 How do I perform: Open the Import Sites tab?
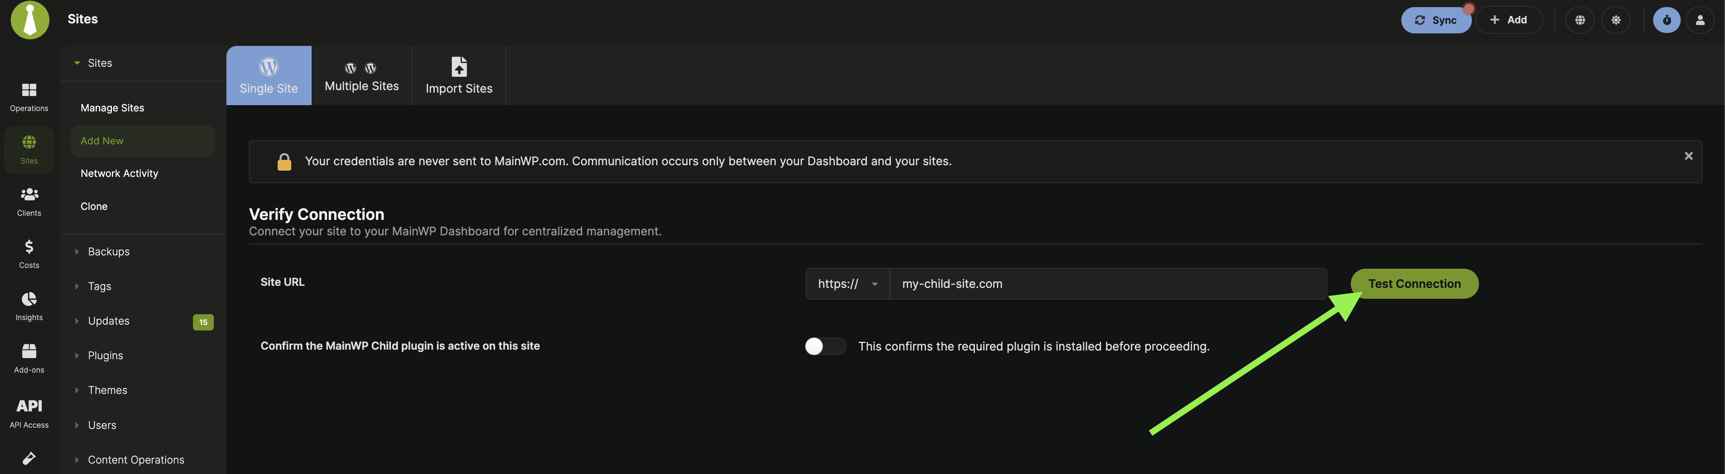[x=459, y=75]
